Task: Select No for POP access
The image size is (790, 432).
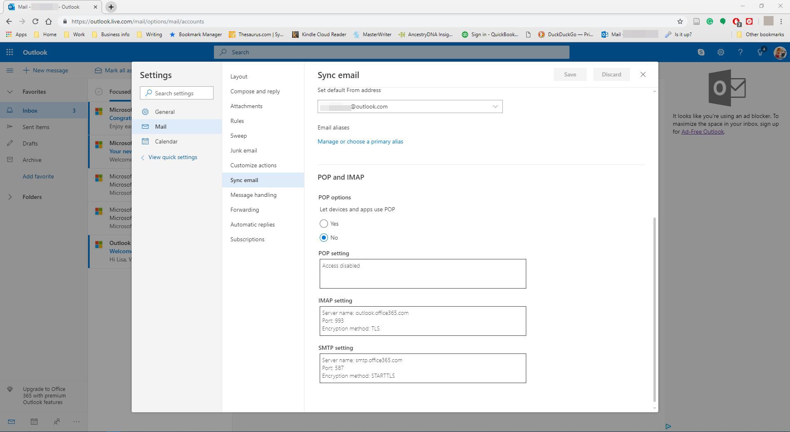Action: point(324,238)
